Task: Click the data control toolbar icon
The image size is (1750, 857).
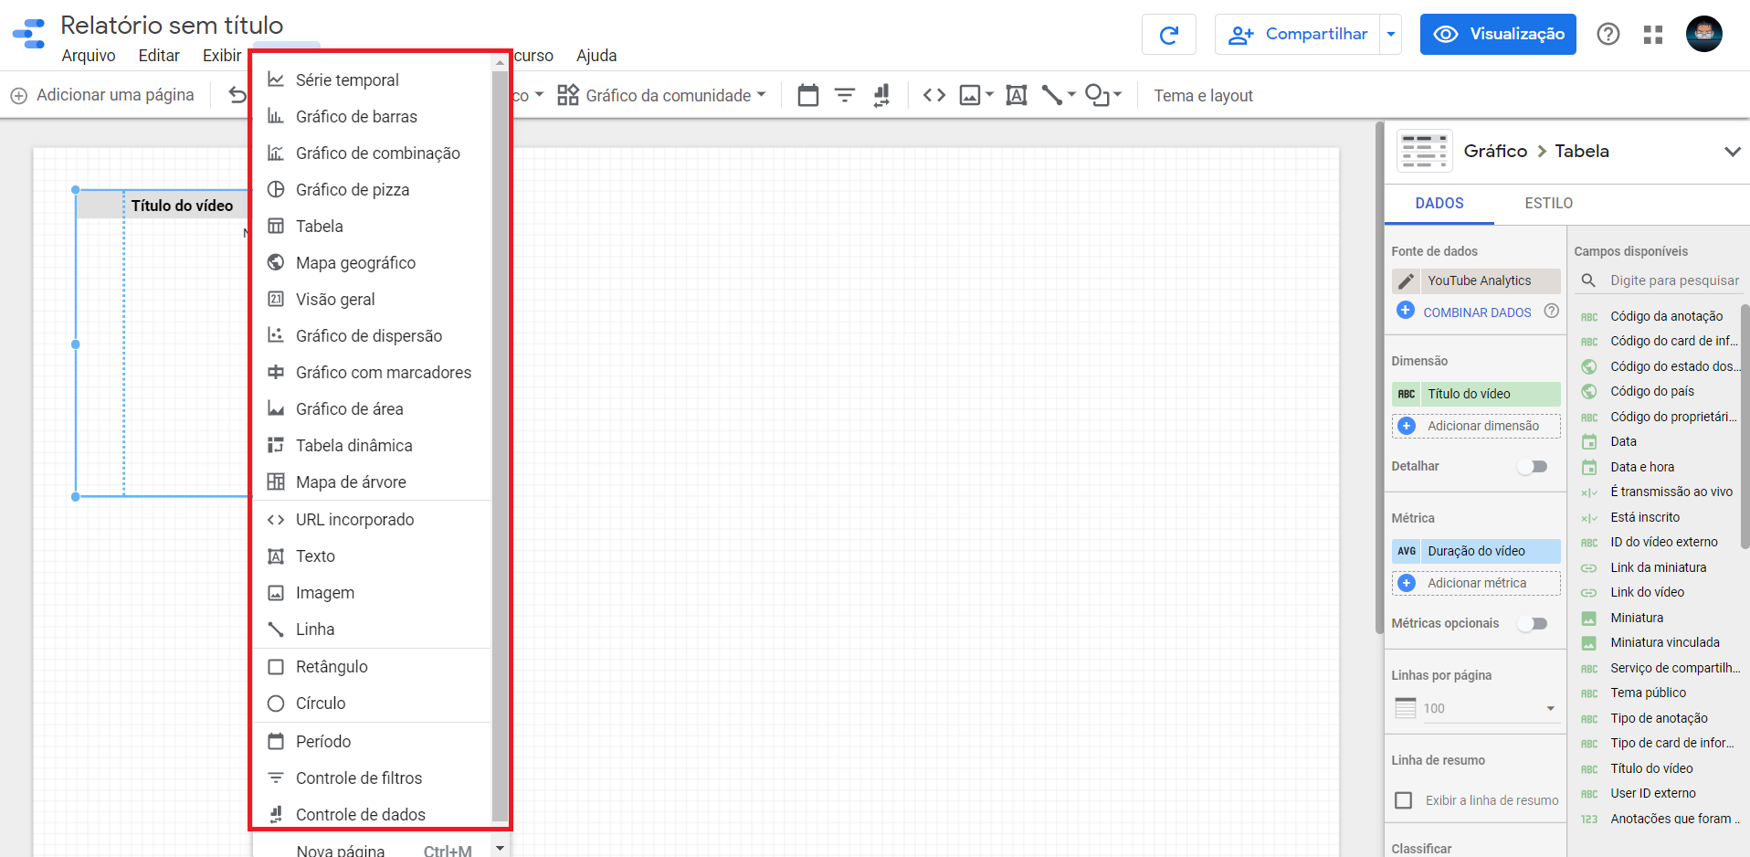Action: point(880,94)
